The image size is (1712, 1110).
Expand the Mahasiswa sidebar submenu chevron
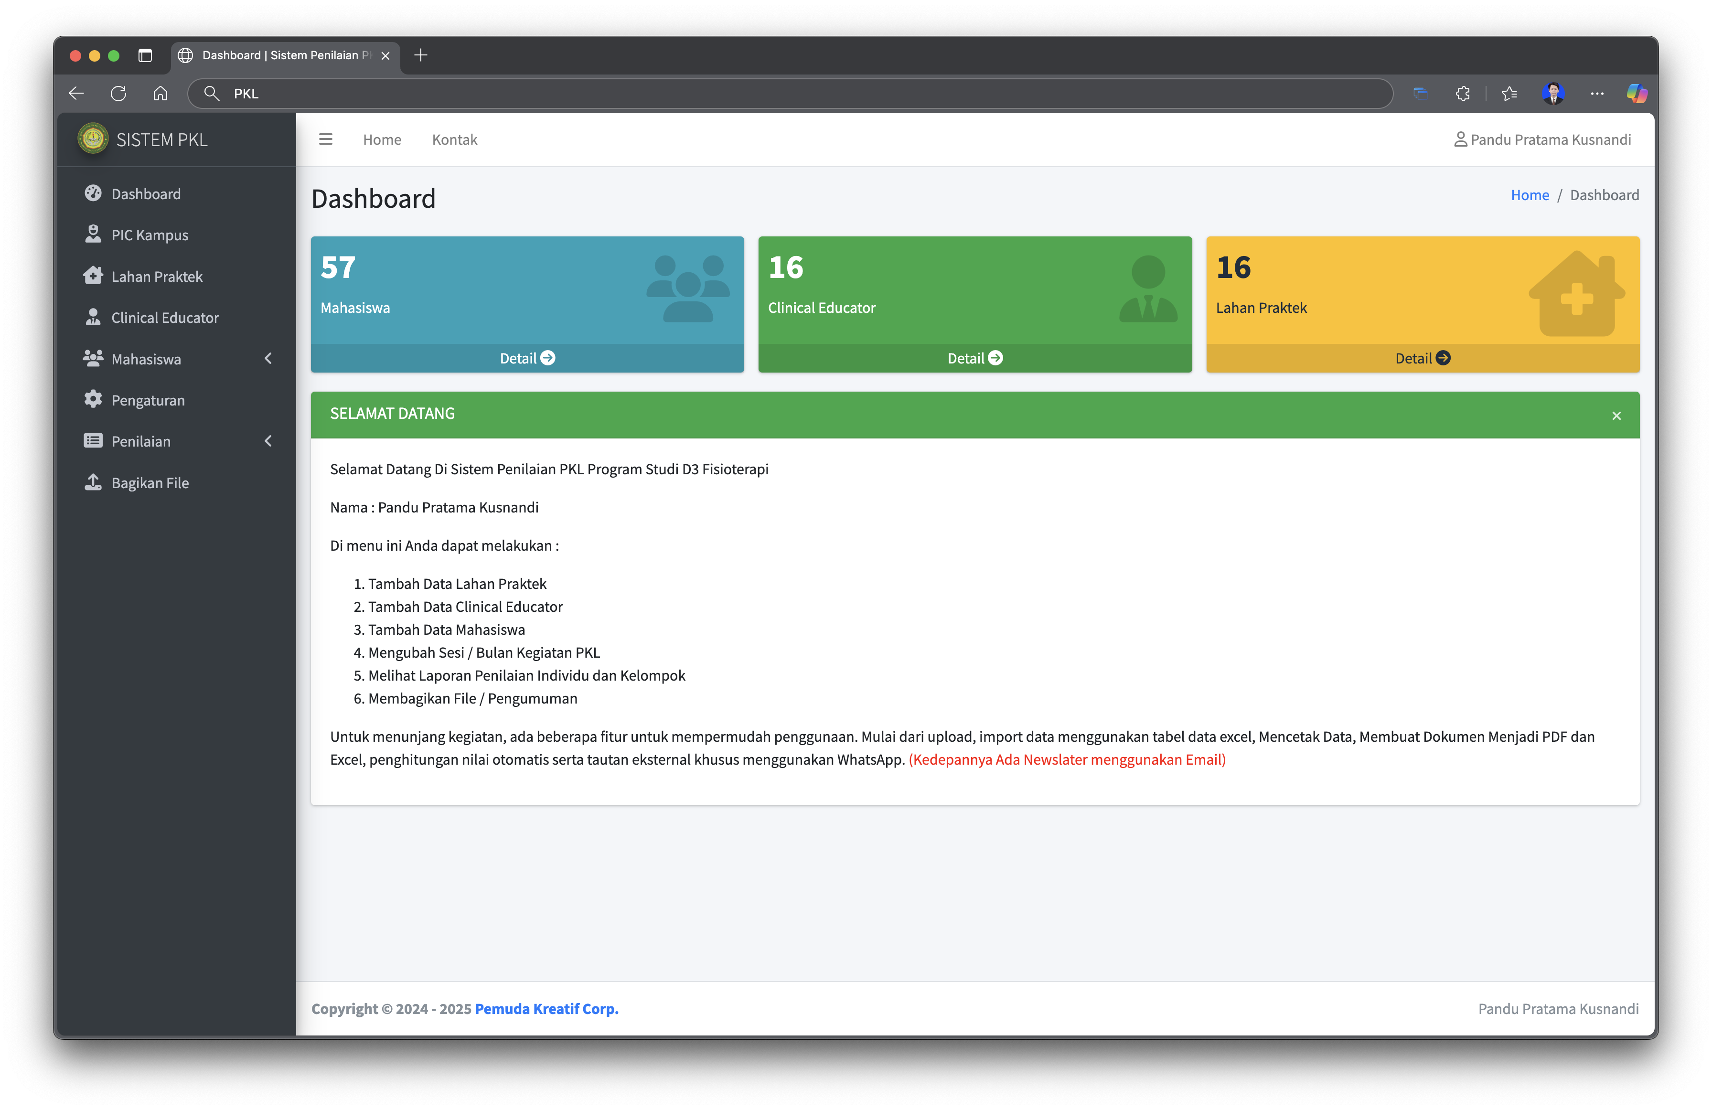coord(268,358)
